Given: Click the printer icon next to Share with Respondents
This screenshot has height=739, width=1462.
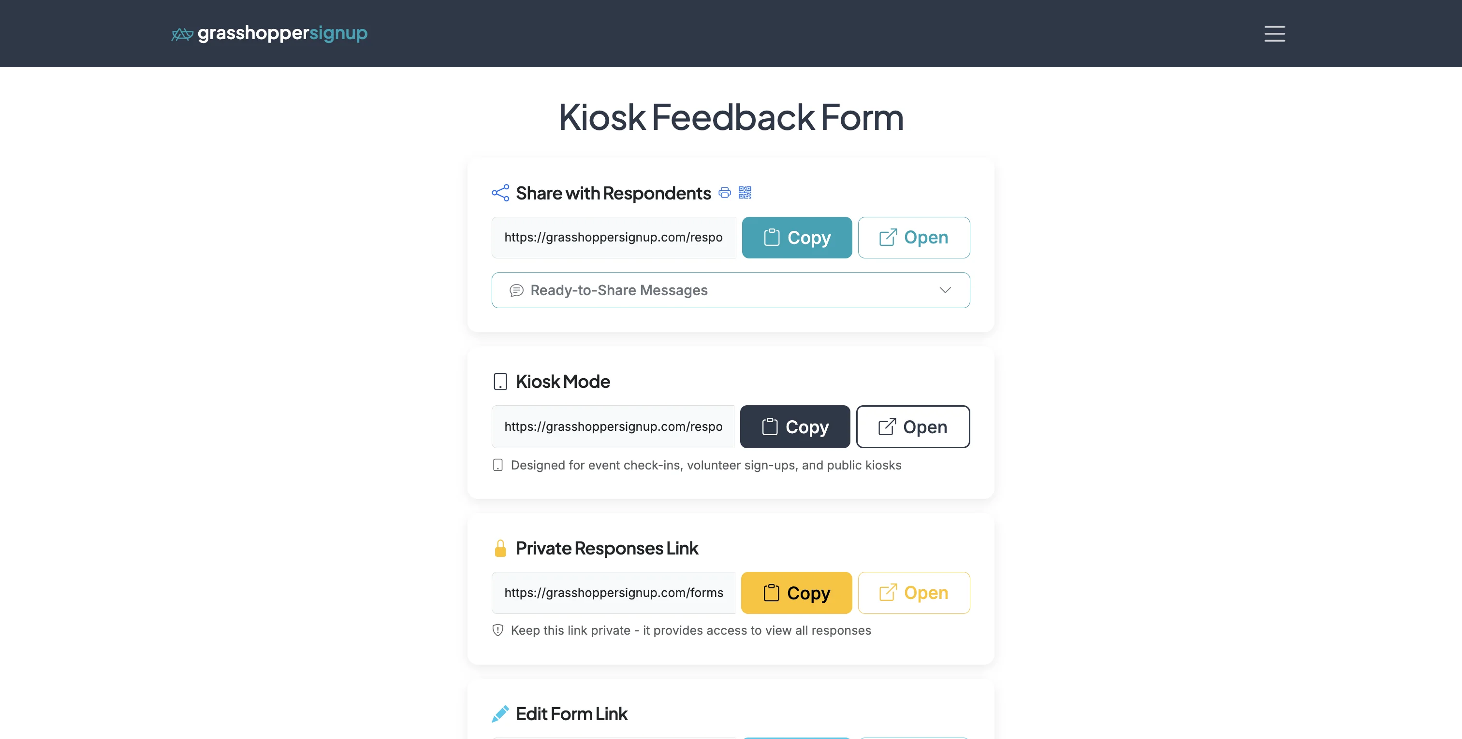Looking at the screenshot, I should tap(724, 193).
